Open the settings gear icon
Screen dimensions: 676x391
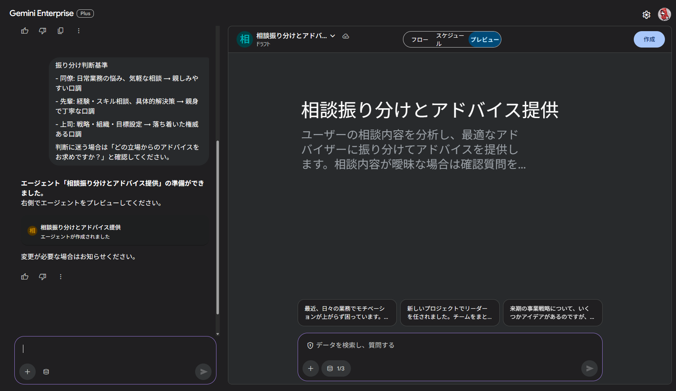pyautogui.click(x=646, y=15)
